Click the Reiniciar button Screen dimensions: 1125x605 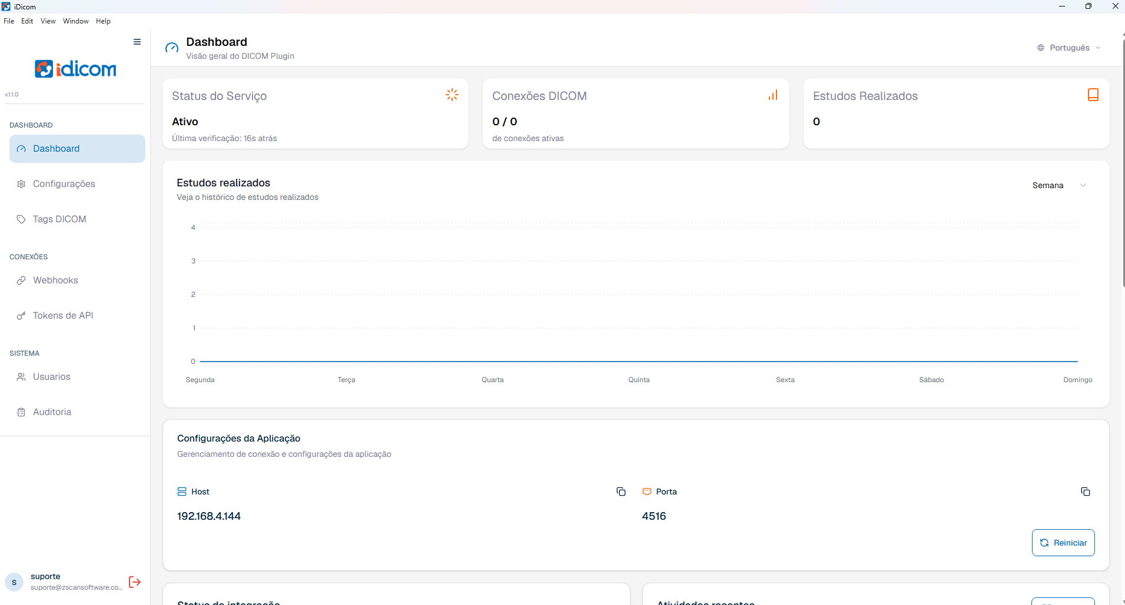(1063, 543)
